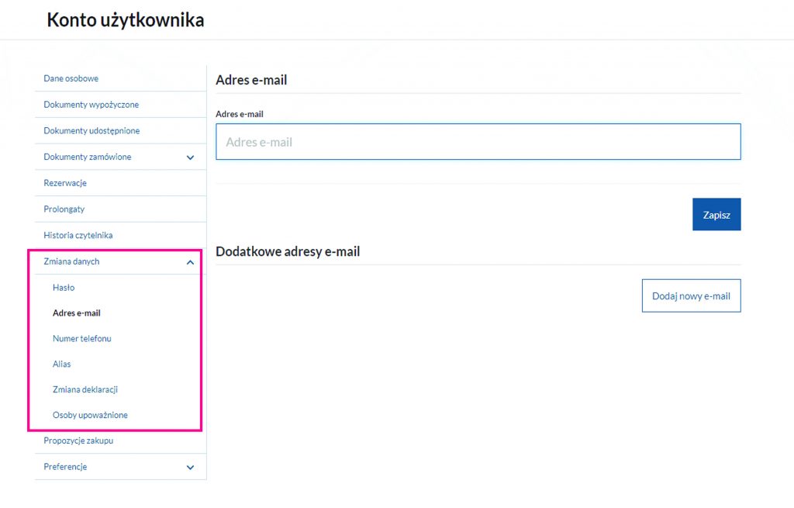Viewport: 794px width, 508px height.
Task: Expand the Dokumenty zamówione chevron
Action: click(x=190, y=157)
